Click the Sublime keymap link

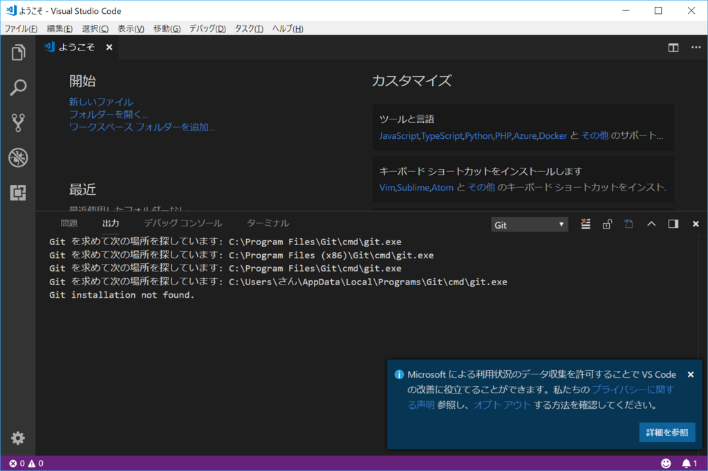pyautogui.click(x=413, y=187)
